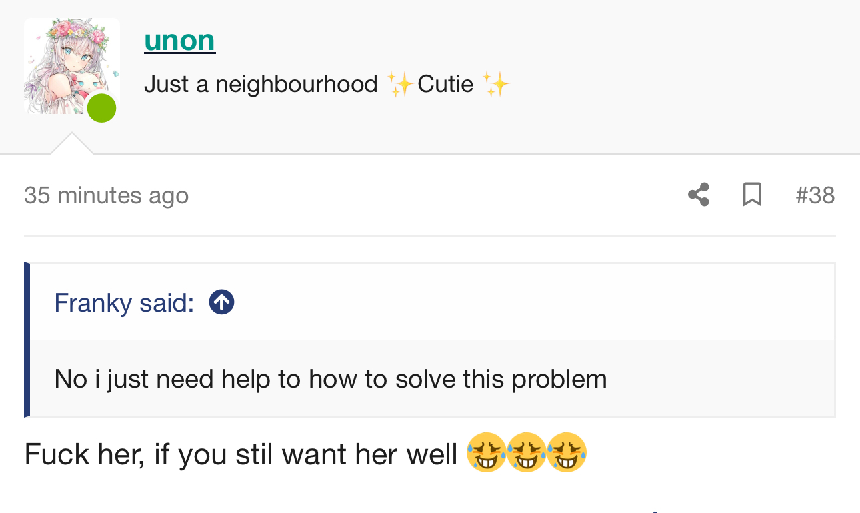This screenshot has height=513, width=860.
Task: Click the 'Franky said:' quote header link
Action: click(x=124, y=303)
